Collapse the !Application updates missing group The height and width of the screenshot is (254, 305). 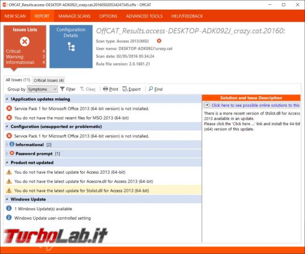pyautogui.click(x=7, y=99)
